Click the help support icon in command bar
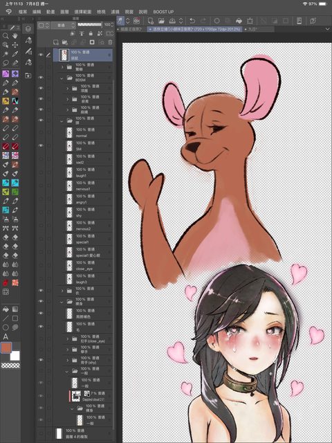The image size is (332, 443). click(x=313, y=21)
